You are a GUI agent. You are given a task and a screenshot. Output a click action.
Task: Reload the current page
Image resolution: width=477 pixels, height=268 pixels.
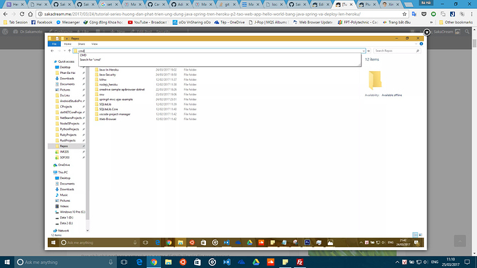(x=22, y=14)
